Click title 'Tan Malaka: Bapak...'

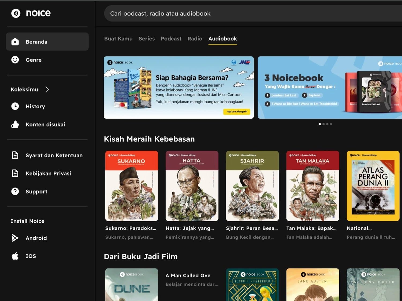tap(311, 228)
